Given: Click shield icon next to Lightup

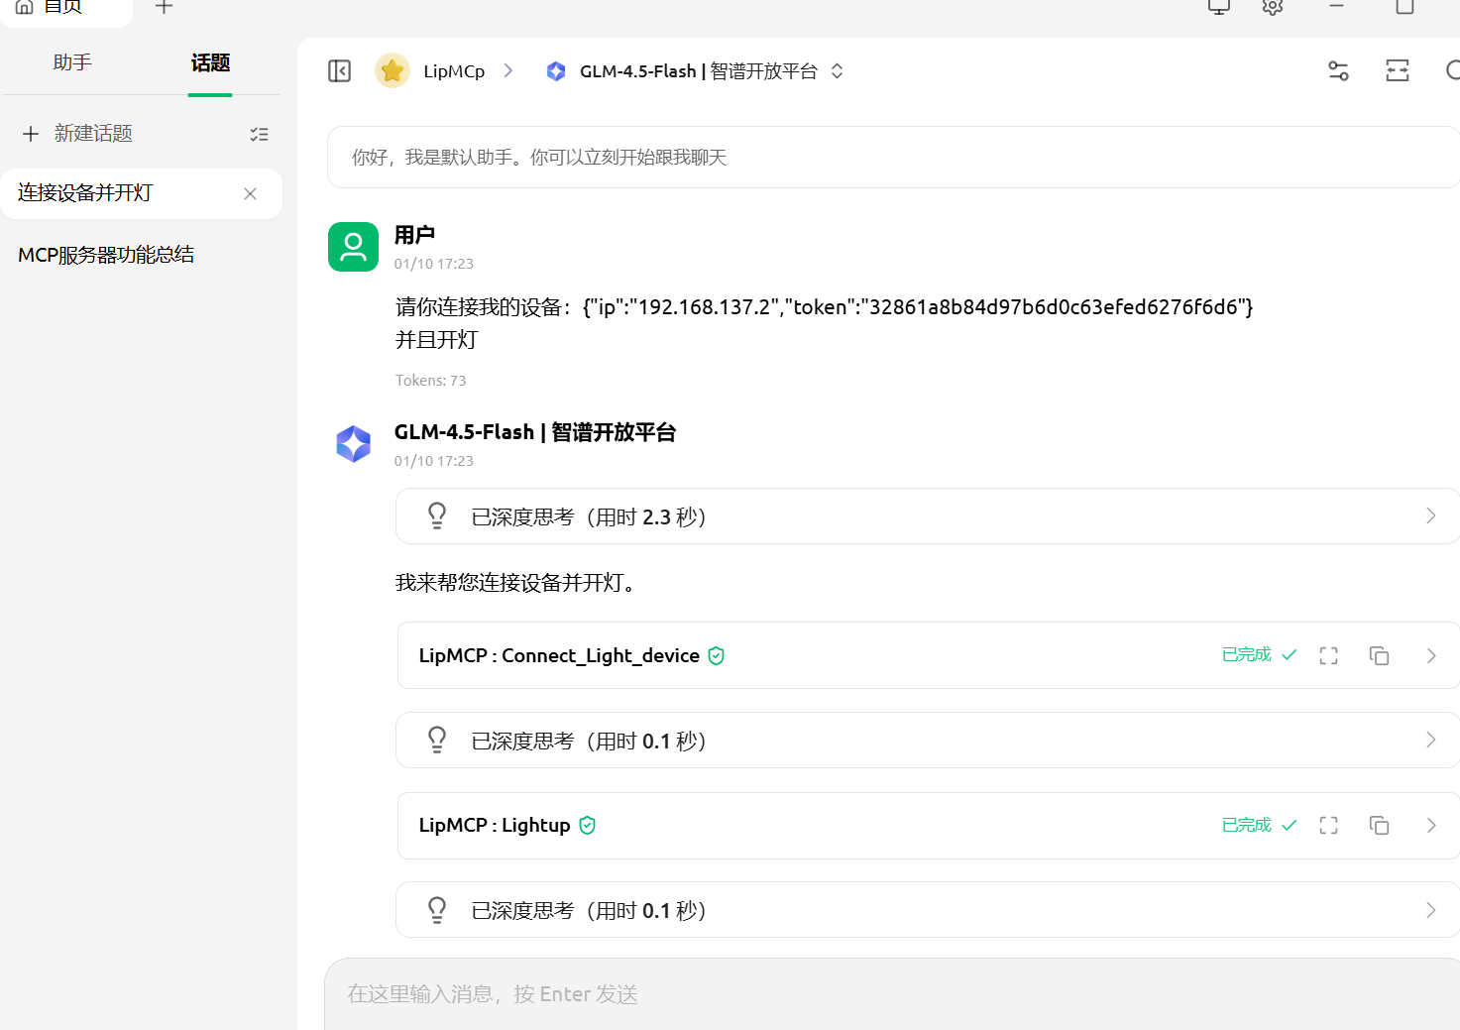Looking at the screenshot, I should tap(588, 825).
